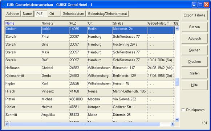Sort by Geburtsdatum button
Image resolution: width=211 pixels, height=131 pixels.
(x=73, y=14)
